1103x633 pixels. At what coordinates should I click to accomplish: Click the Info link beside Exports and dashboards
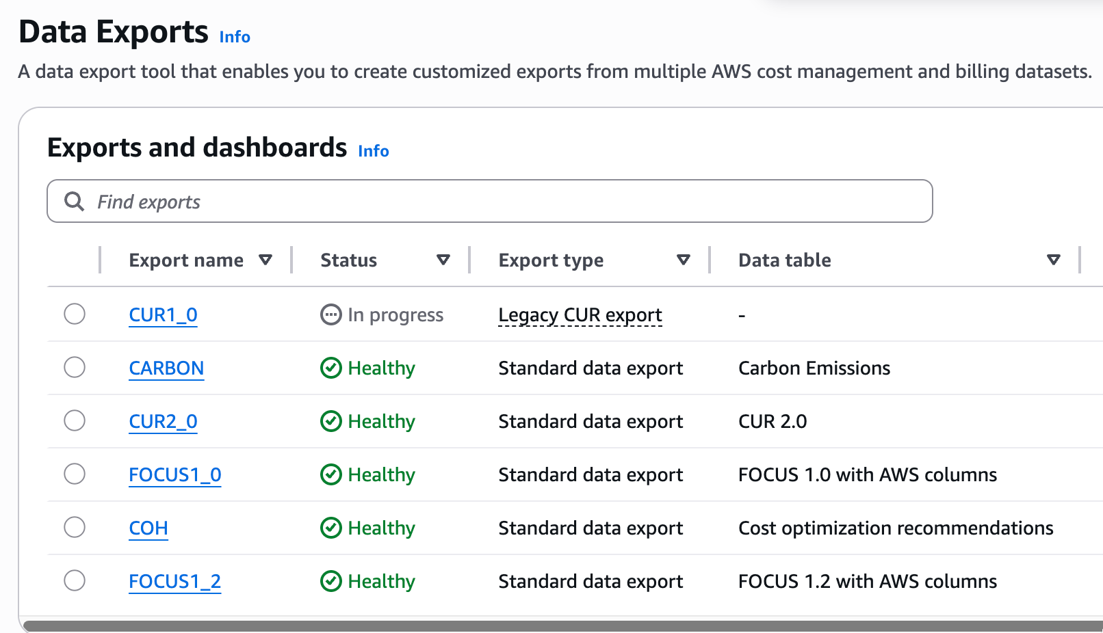coord(374,151)
